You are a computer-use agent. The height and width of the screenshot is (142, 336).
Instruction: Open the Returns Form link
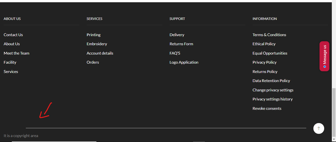click(x=181, y=44)
